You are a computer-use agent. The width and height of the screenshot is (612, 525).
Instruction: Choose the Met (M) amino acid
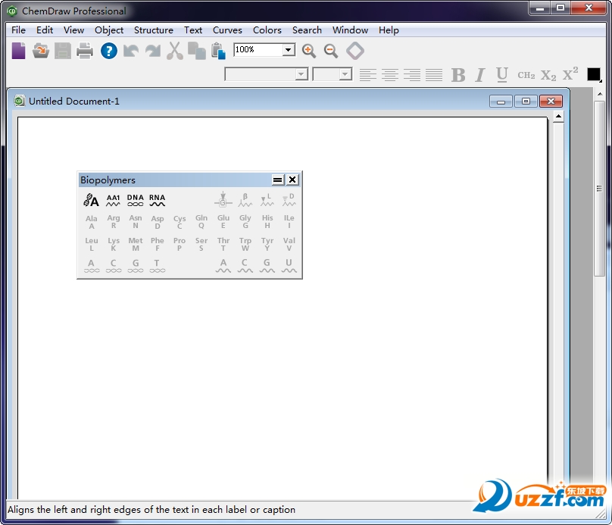(136, 245)
